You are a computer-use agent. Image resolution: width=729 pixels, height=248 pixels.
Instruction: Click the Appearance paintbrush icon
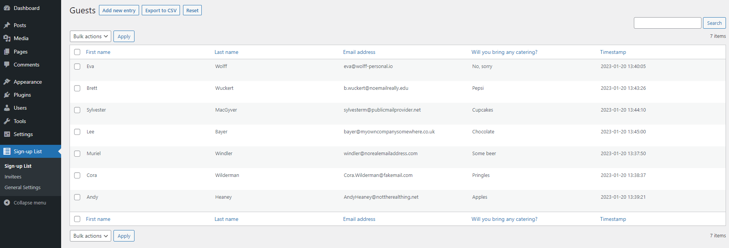tap(7, 82)
